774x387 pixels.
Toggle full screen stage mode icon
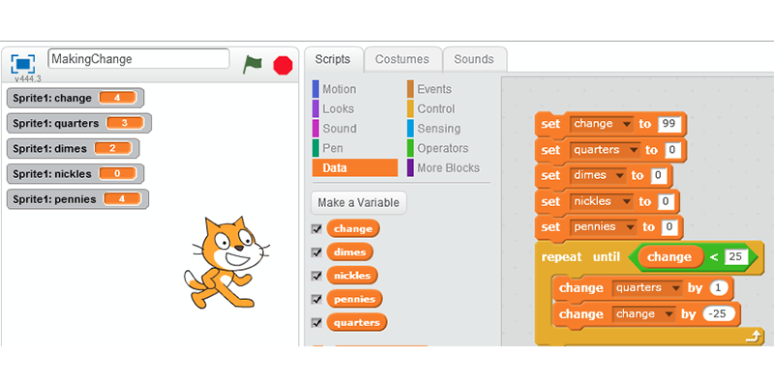(22, 64)
